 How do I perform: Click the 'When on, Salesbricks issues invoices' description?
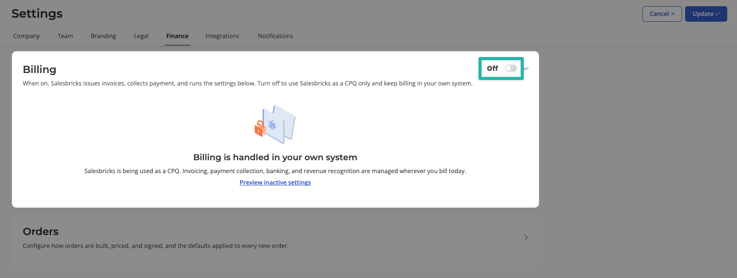[248, 83]
